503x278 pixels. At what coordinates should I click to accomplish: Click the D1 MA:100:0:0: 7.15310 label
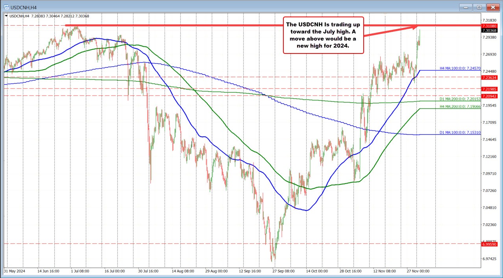coord(460,133)
